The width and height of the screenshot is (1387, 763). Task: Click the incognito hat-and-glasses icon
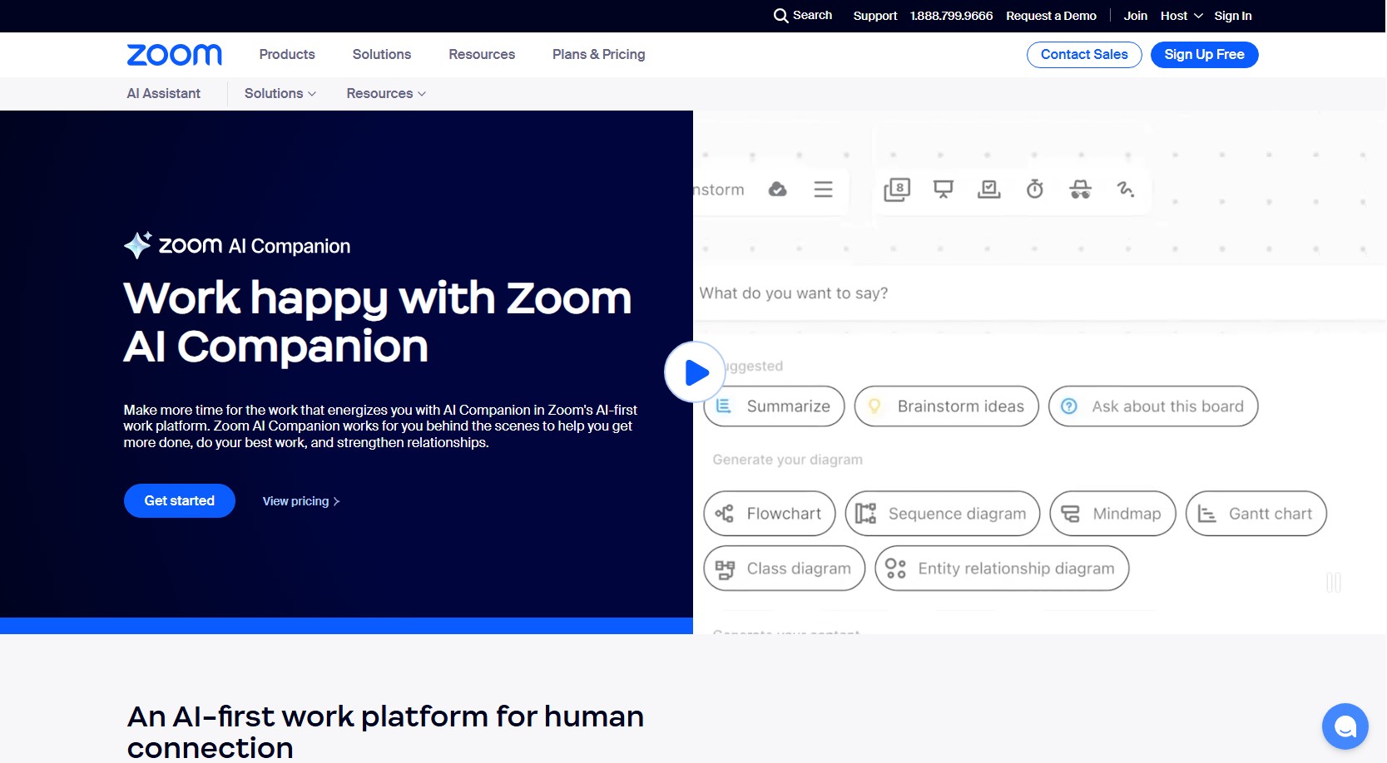(x=1080, y=190)
